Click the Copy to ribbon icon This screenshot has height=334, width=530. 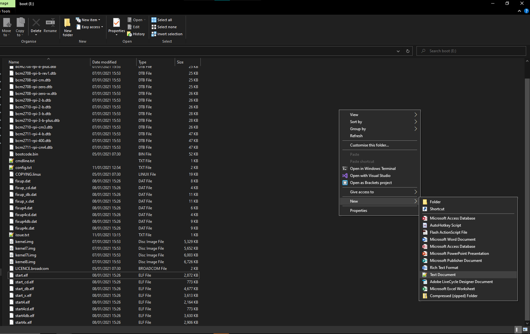[x=20, y=27]
